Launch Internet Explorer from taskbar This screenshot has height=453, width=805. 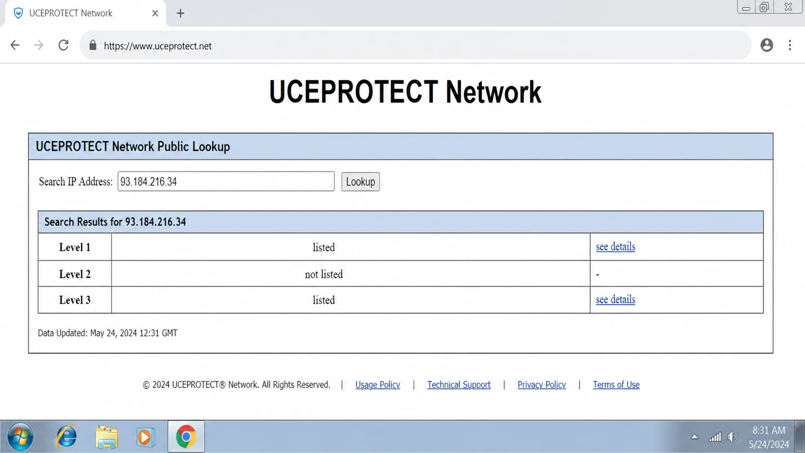pyautogui.click(x=66, y=437)
